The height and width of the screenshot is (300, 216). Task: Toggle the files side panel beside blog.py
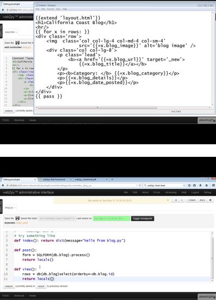(x=1, y=206)
